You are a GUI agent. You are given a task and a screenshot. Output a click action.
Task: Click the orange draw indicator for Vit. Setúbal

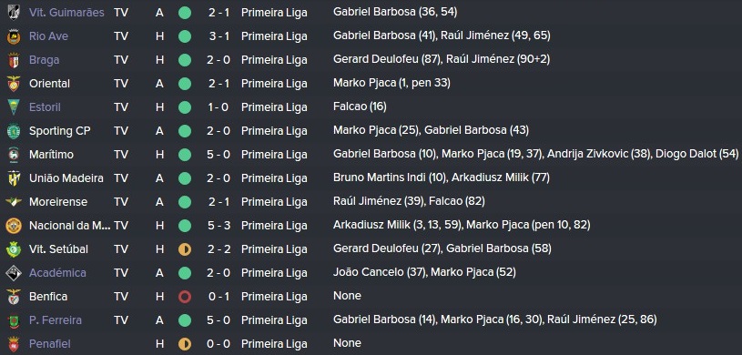pyautogui.click(x=185, y=249)
